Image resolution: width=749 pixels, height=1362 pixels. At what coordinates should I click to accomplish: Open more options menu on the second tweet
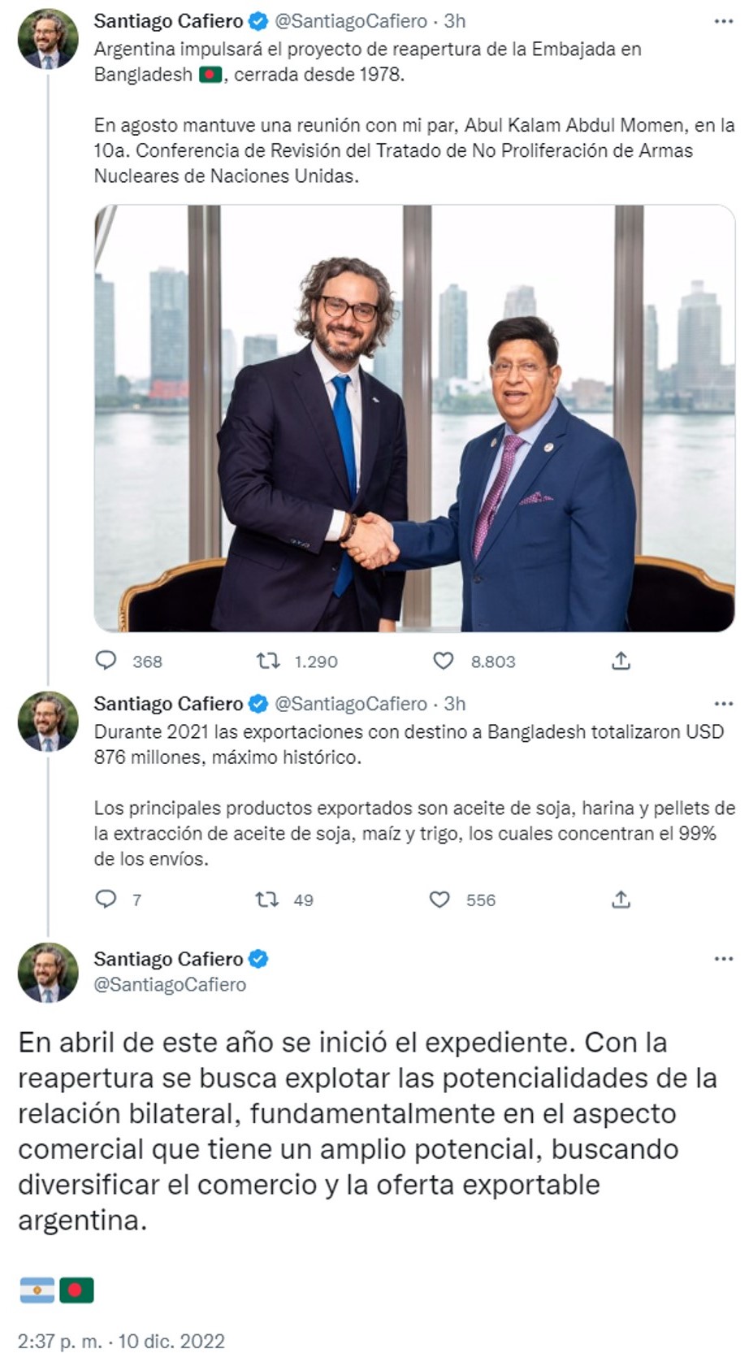pos(724,704)
